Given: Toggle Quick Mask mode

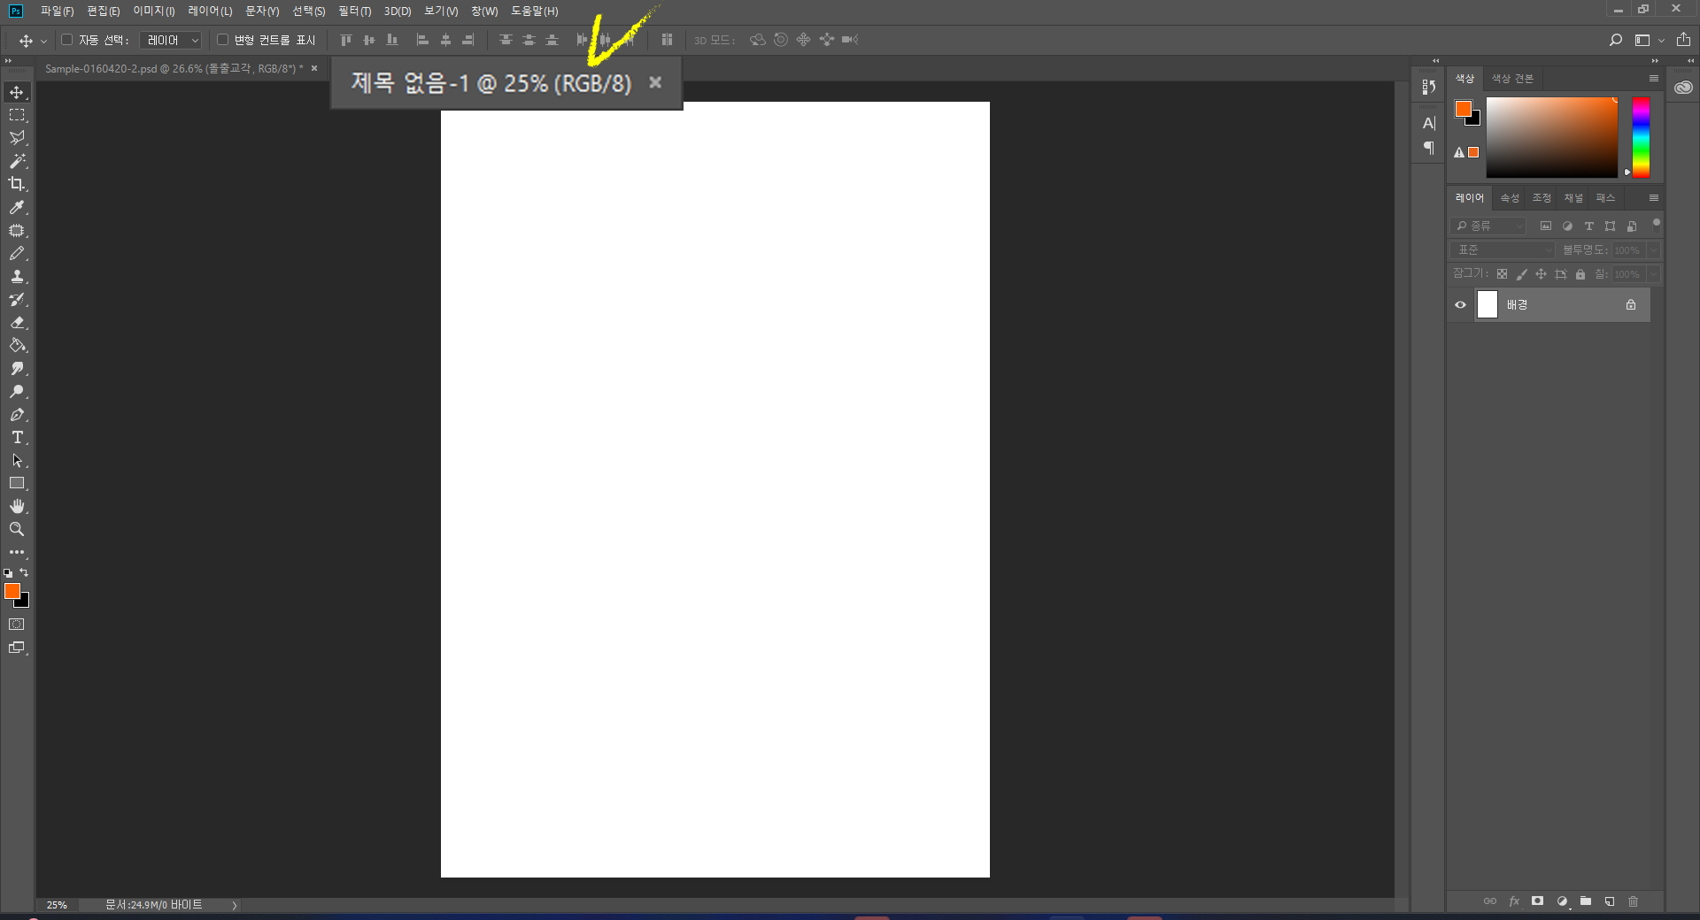Looking at the screenshot, I should tap(17, 625).
